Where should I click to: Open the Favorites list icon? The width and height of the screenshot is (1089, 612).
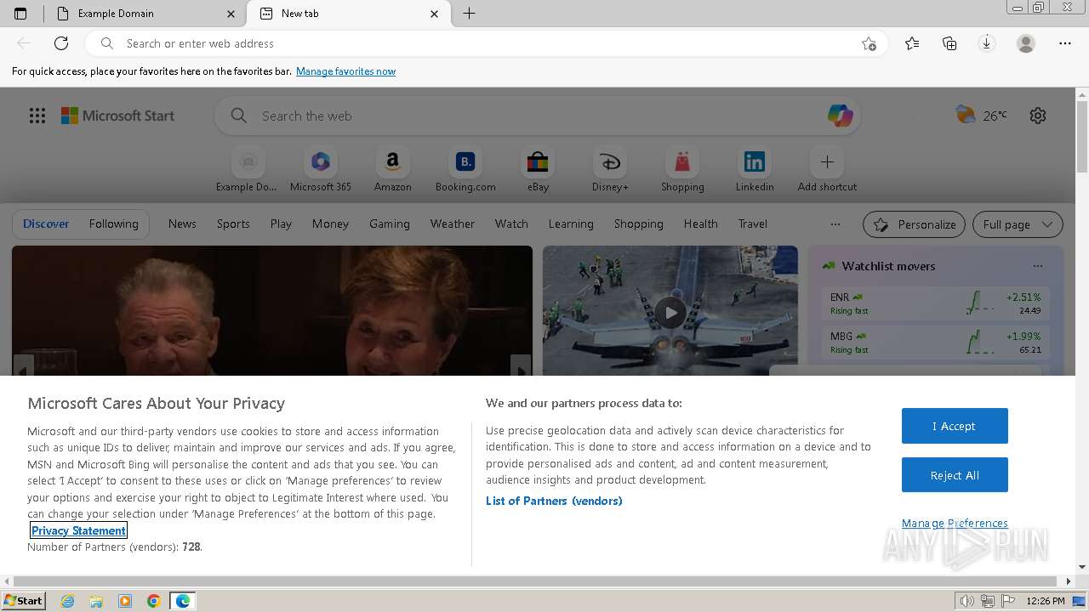coord(912,43)
